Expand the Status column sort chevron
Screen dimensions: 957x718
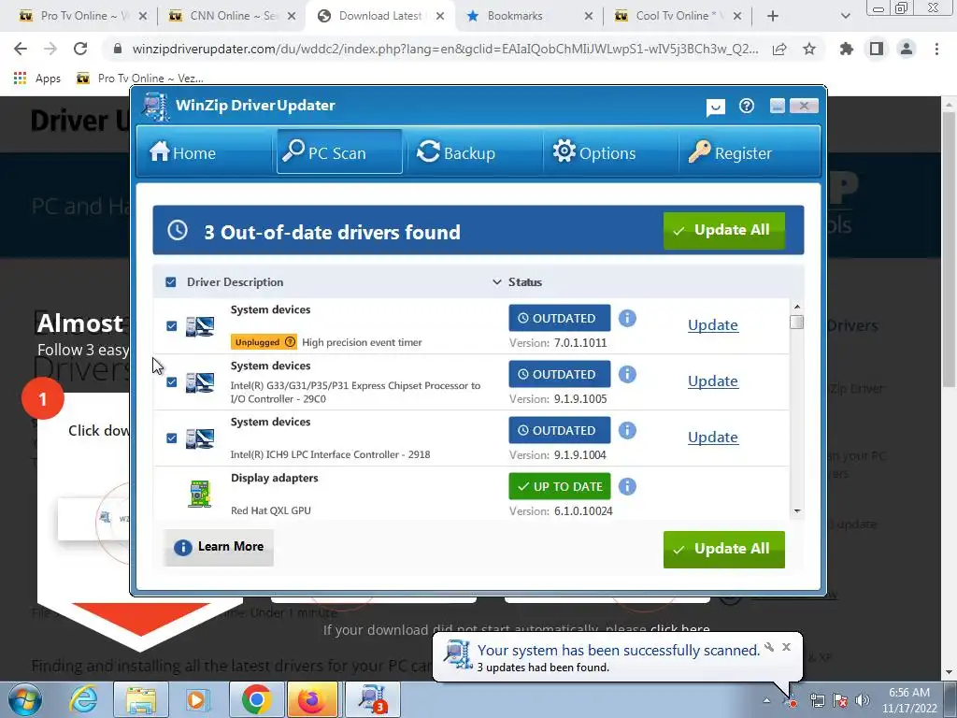[x=497, y=282]
